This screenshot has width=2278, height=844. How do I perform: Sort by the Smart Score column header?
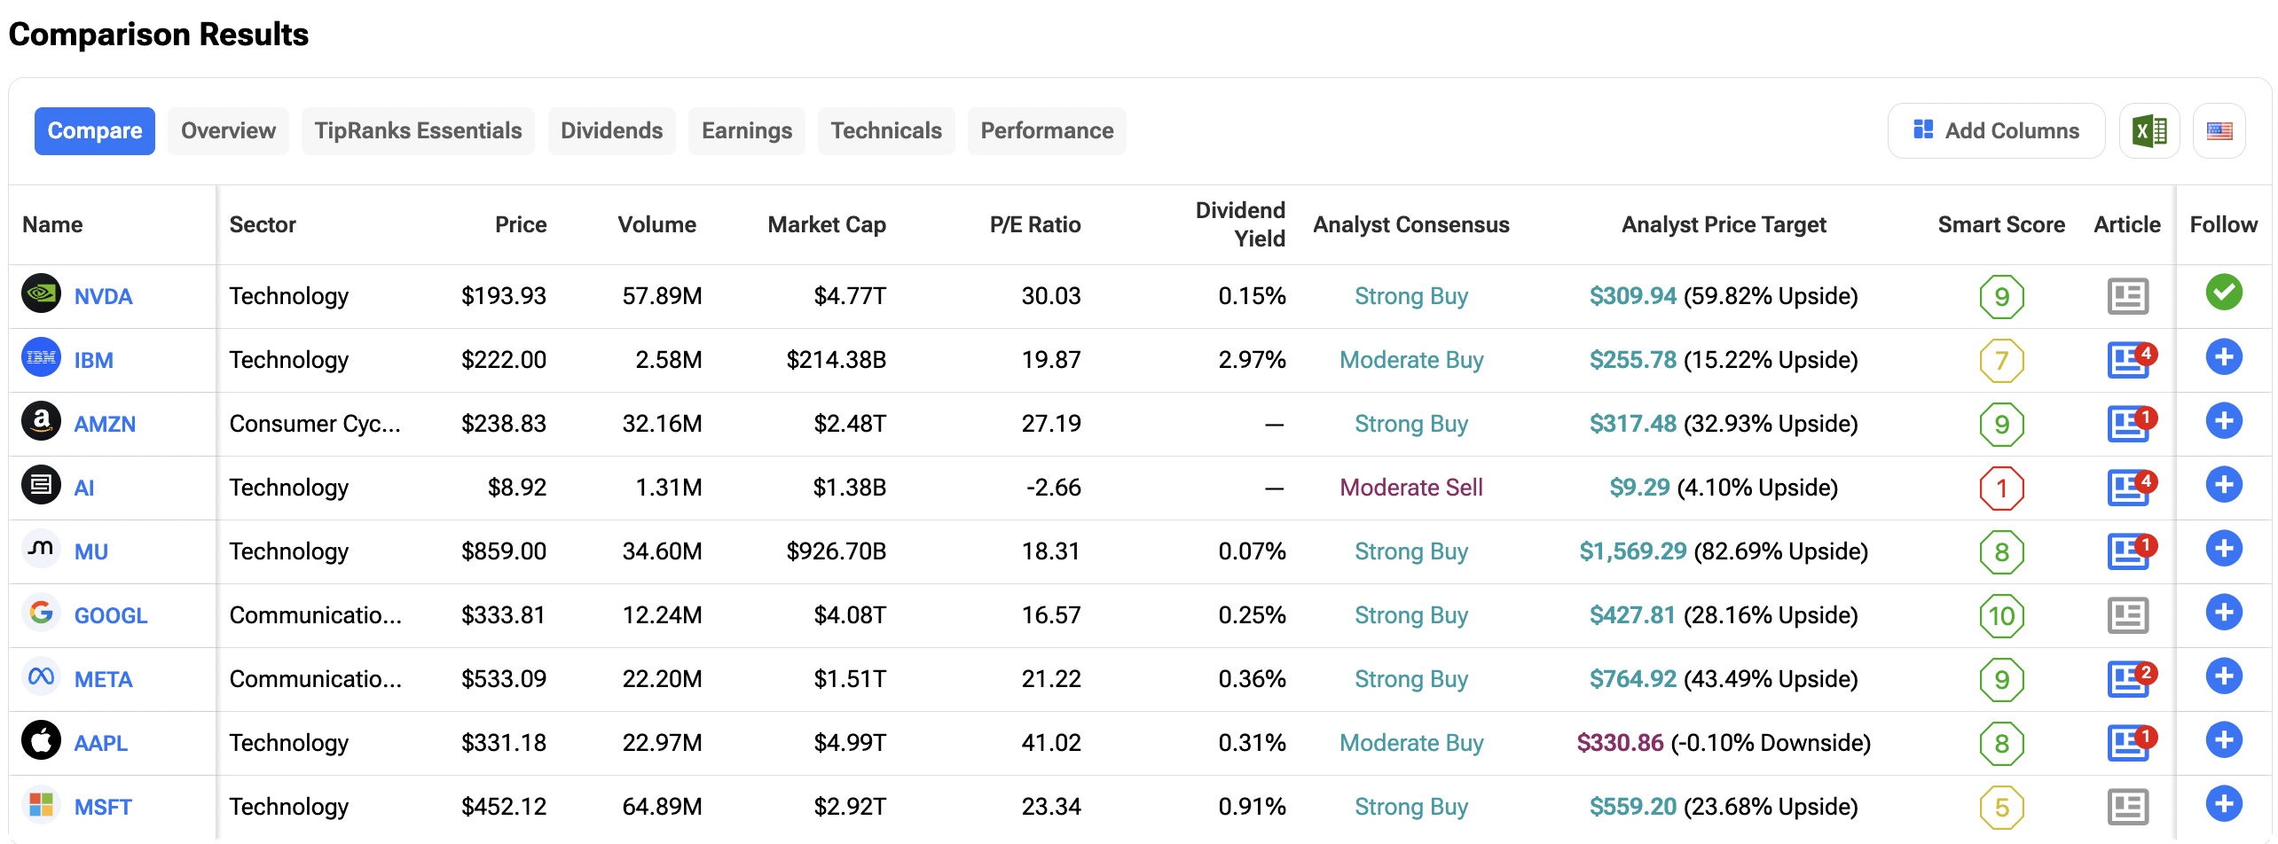[x=2001, y=225]
